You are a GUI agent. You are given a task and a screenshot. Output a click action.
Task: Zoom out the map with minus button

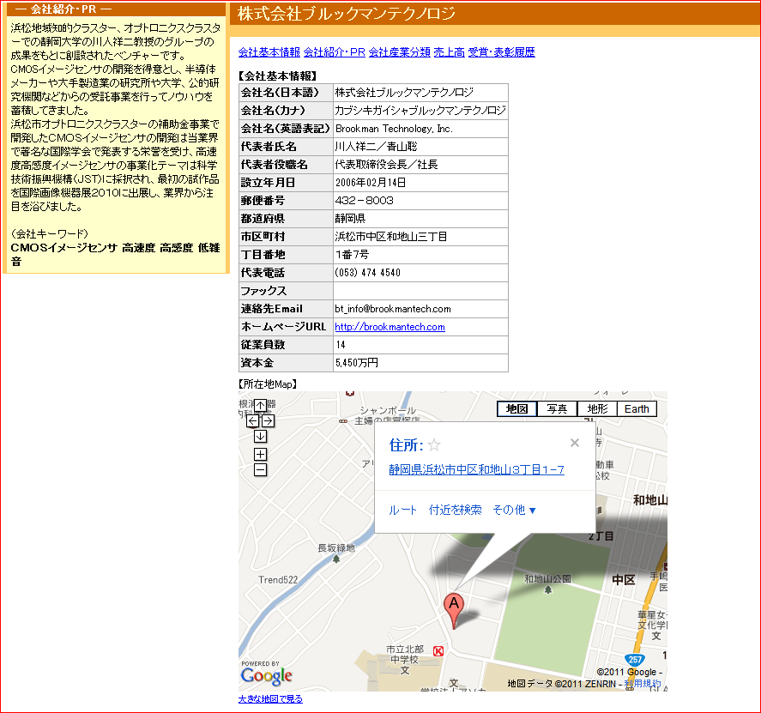[x=260, y=469]
